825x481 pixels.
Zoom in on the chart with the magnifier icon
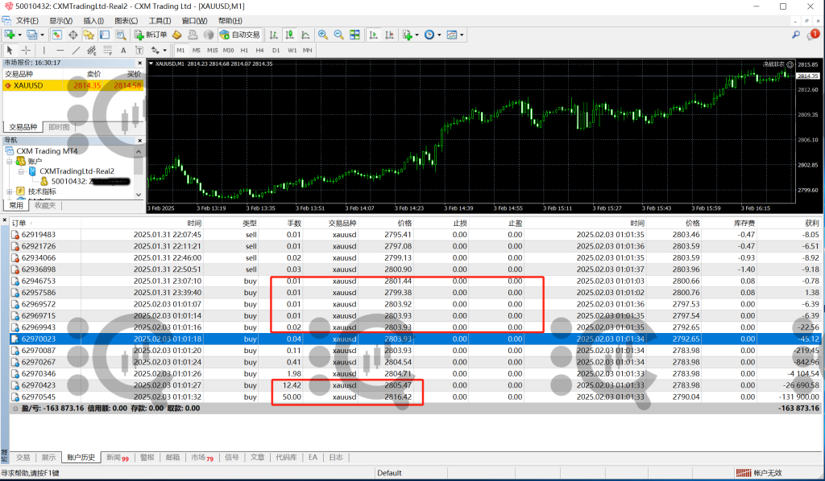(323, 35)
